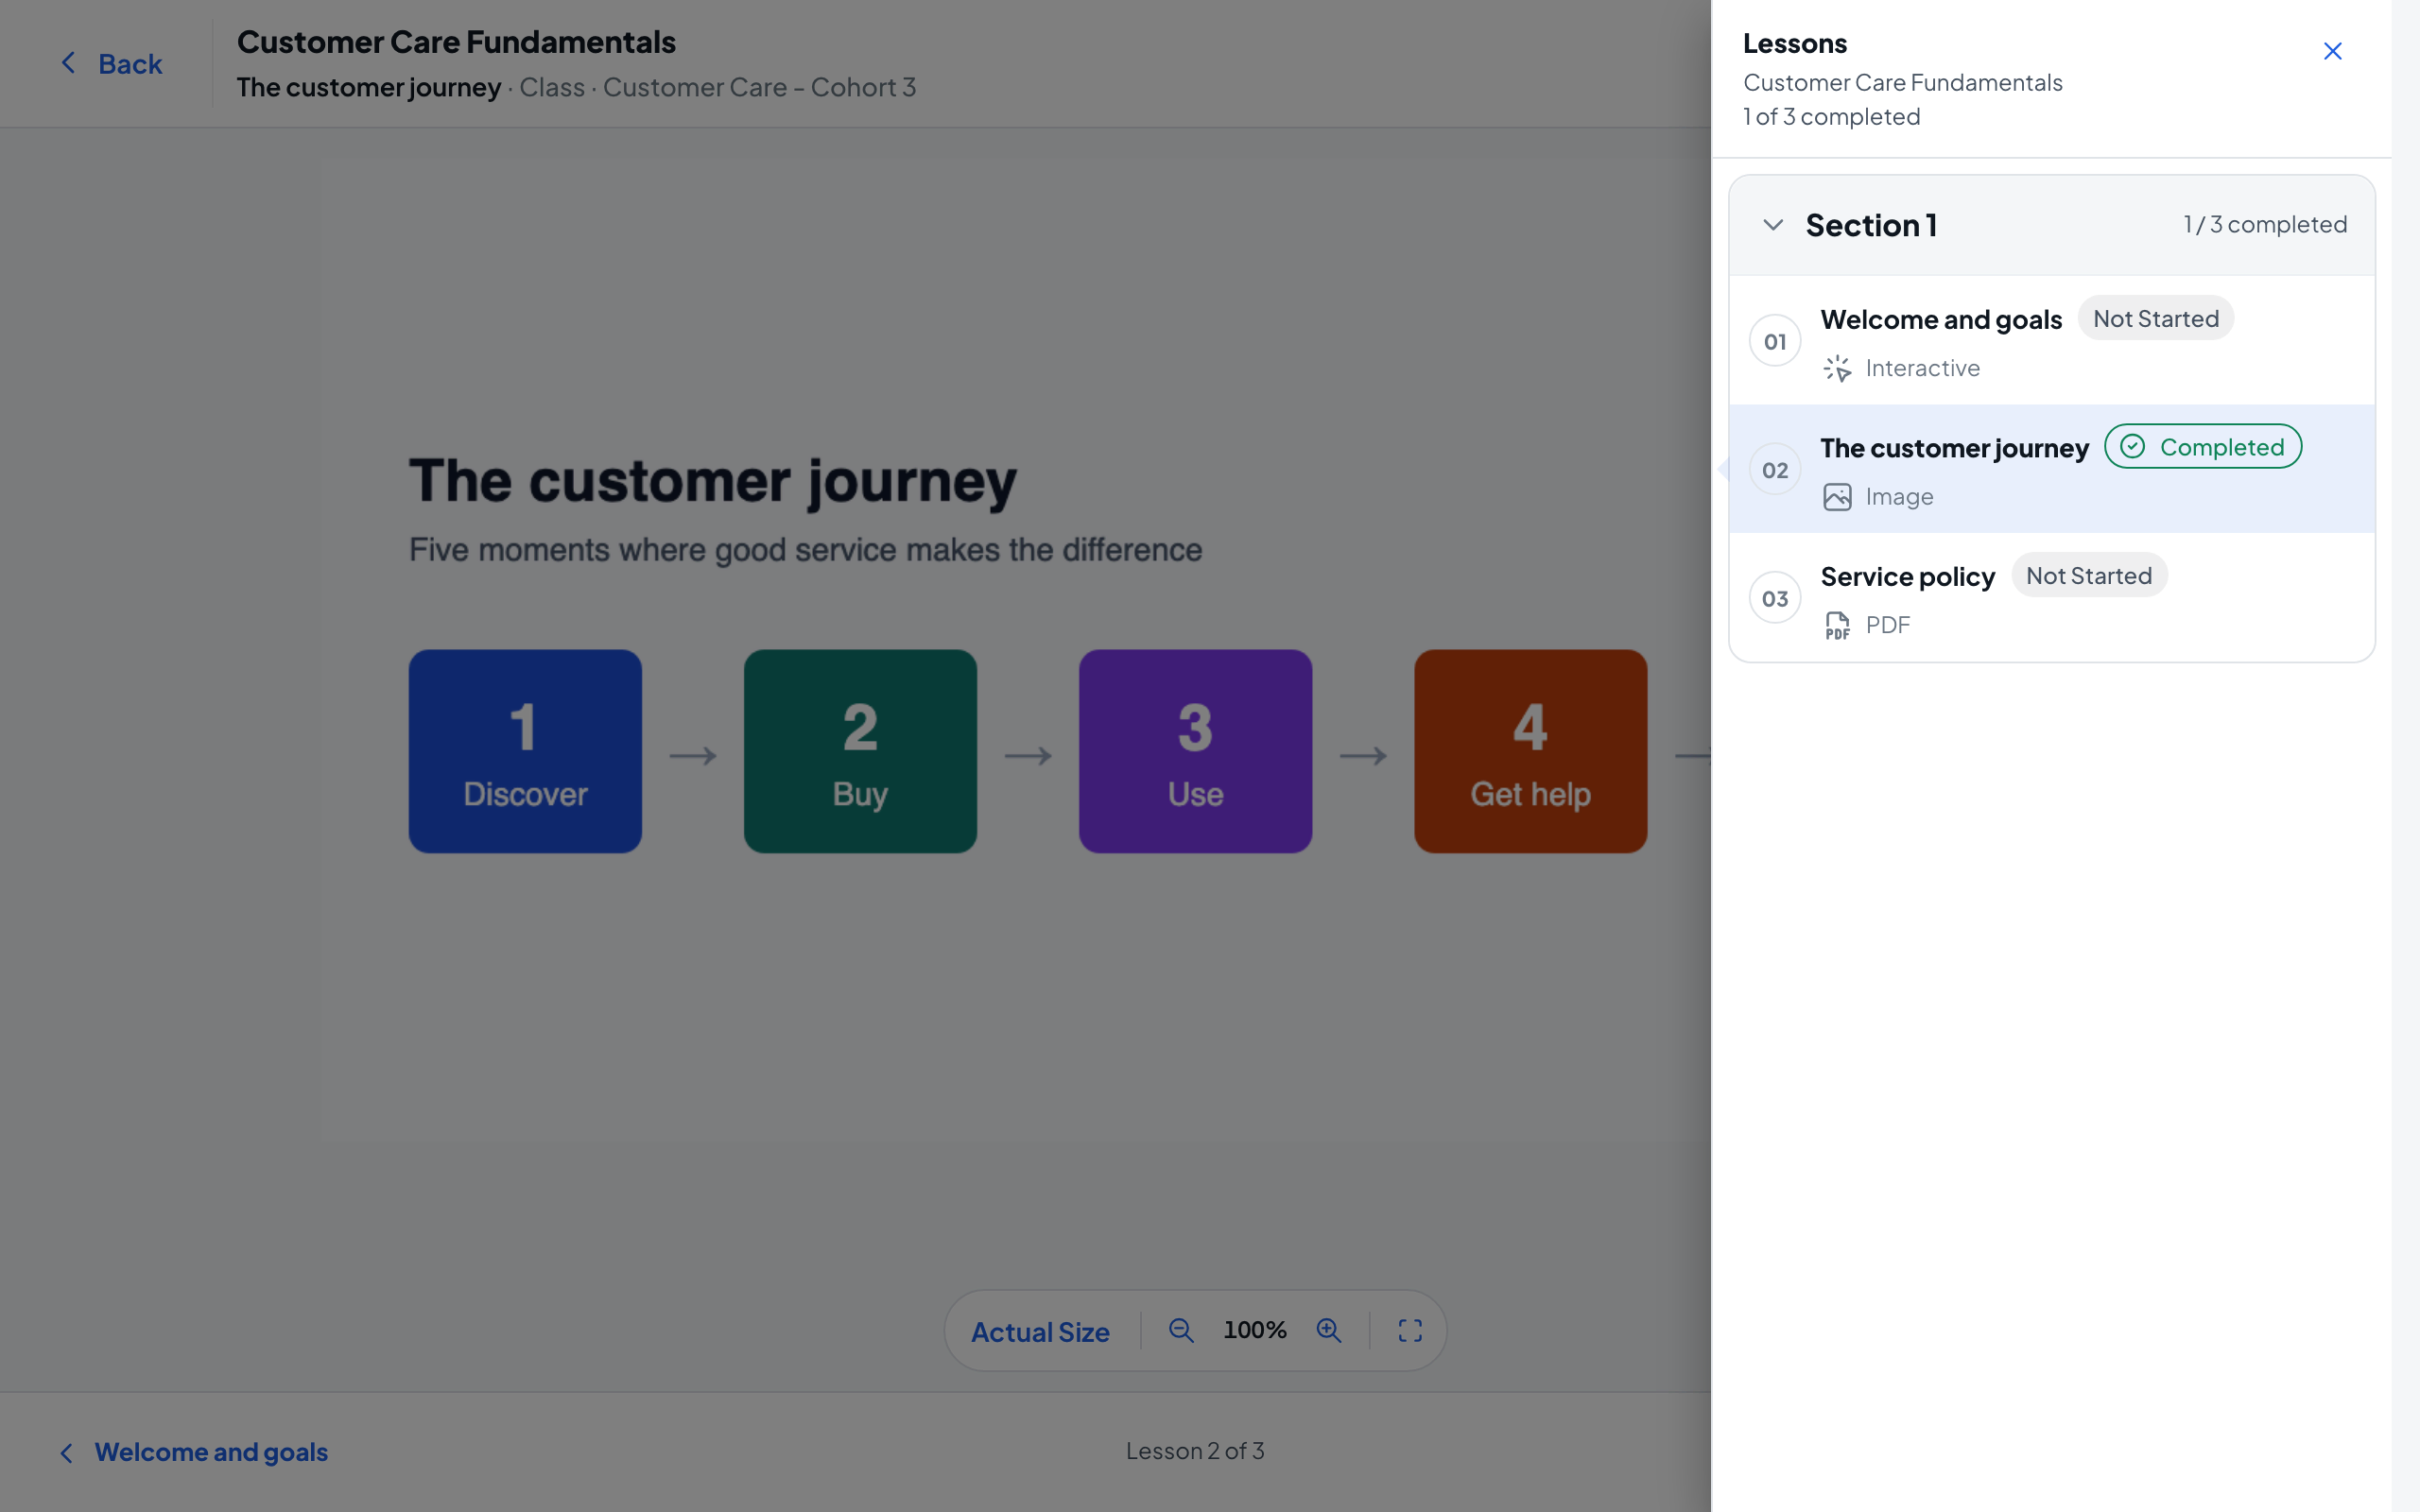Click the 100% zoom level value
The height and width of the screenshot is (1512, 2420).
[x=1255, y=1331]
